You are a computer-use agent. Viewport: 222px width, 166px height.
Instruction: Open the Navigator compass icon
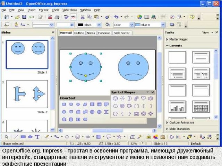pos(172,17)
